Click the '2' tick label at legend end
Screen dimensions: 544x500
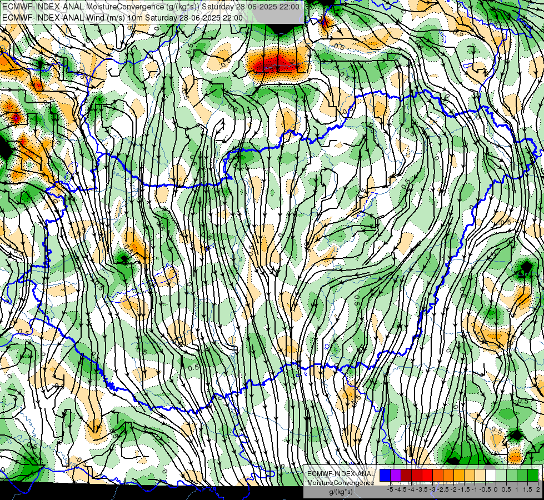[x=538, y=489]
